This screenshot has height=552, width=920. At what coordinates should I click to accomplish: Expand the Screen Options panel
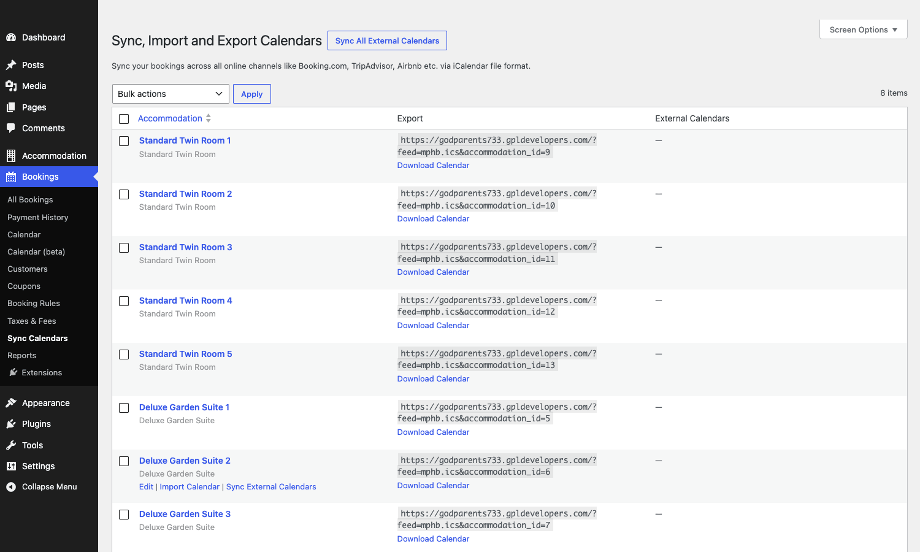[863, 29]
